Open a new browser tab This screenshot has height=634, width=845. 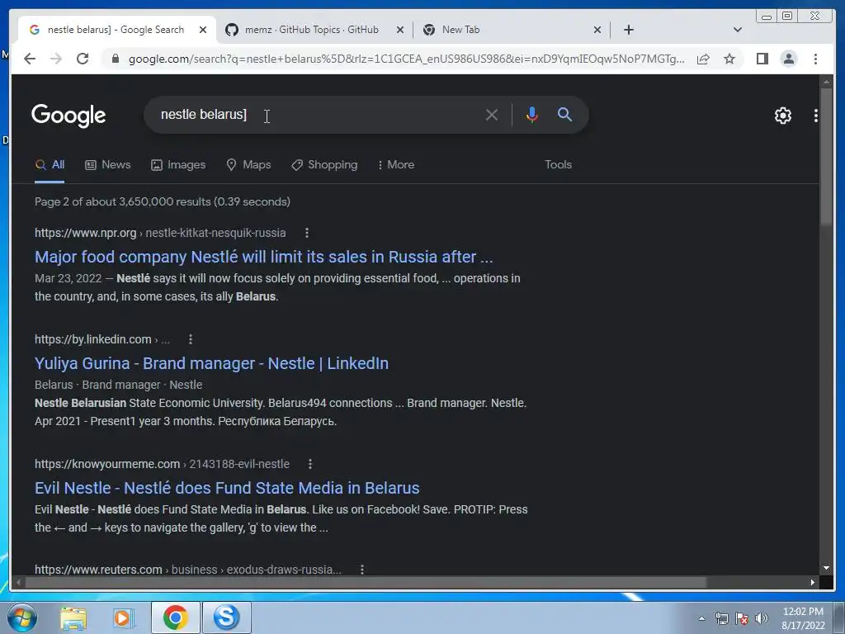(x=628, y=30)
